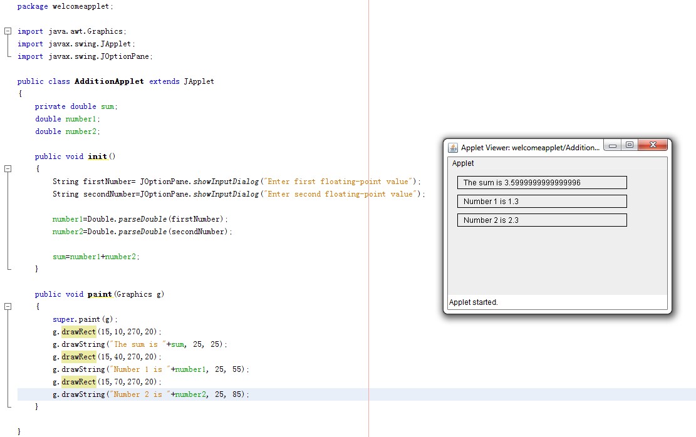
Task: Click the 'sum=number1+number2;' line
Action: click(96, 257)
